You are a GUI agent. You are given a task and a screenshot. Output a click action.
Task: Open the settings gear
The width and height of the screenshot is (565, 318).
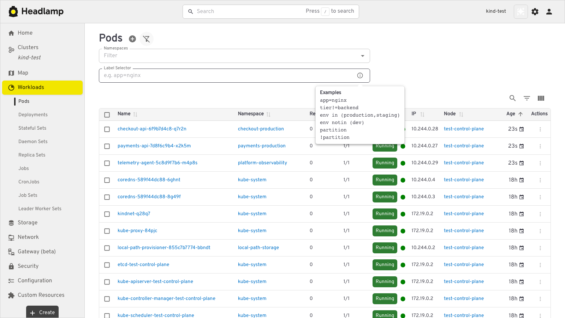(x=535, y=12)
